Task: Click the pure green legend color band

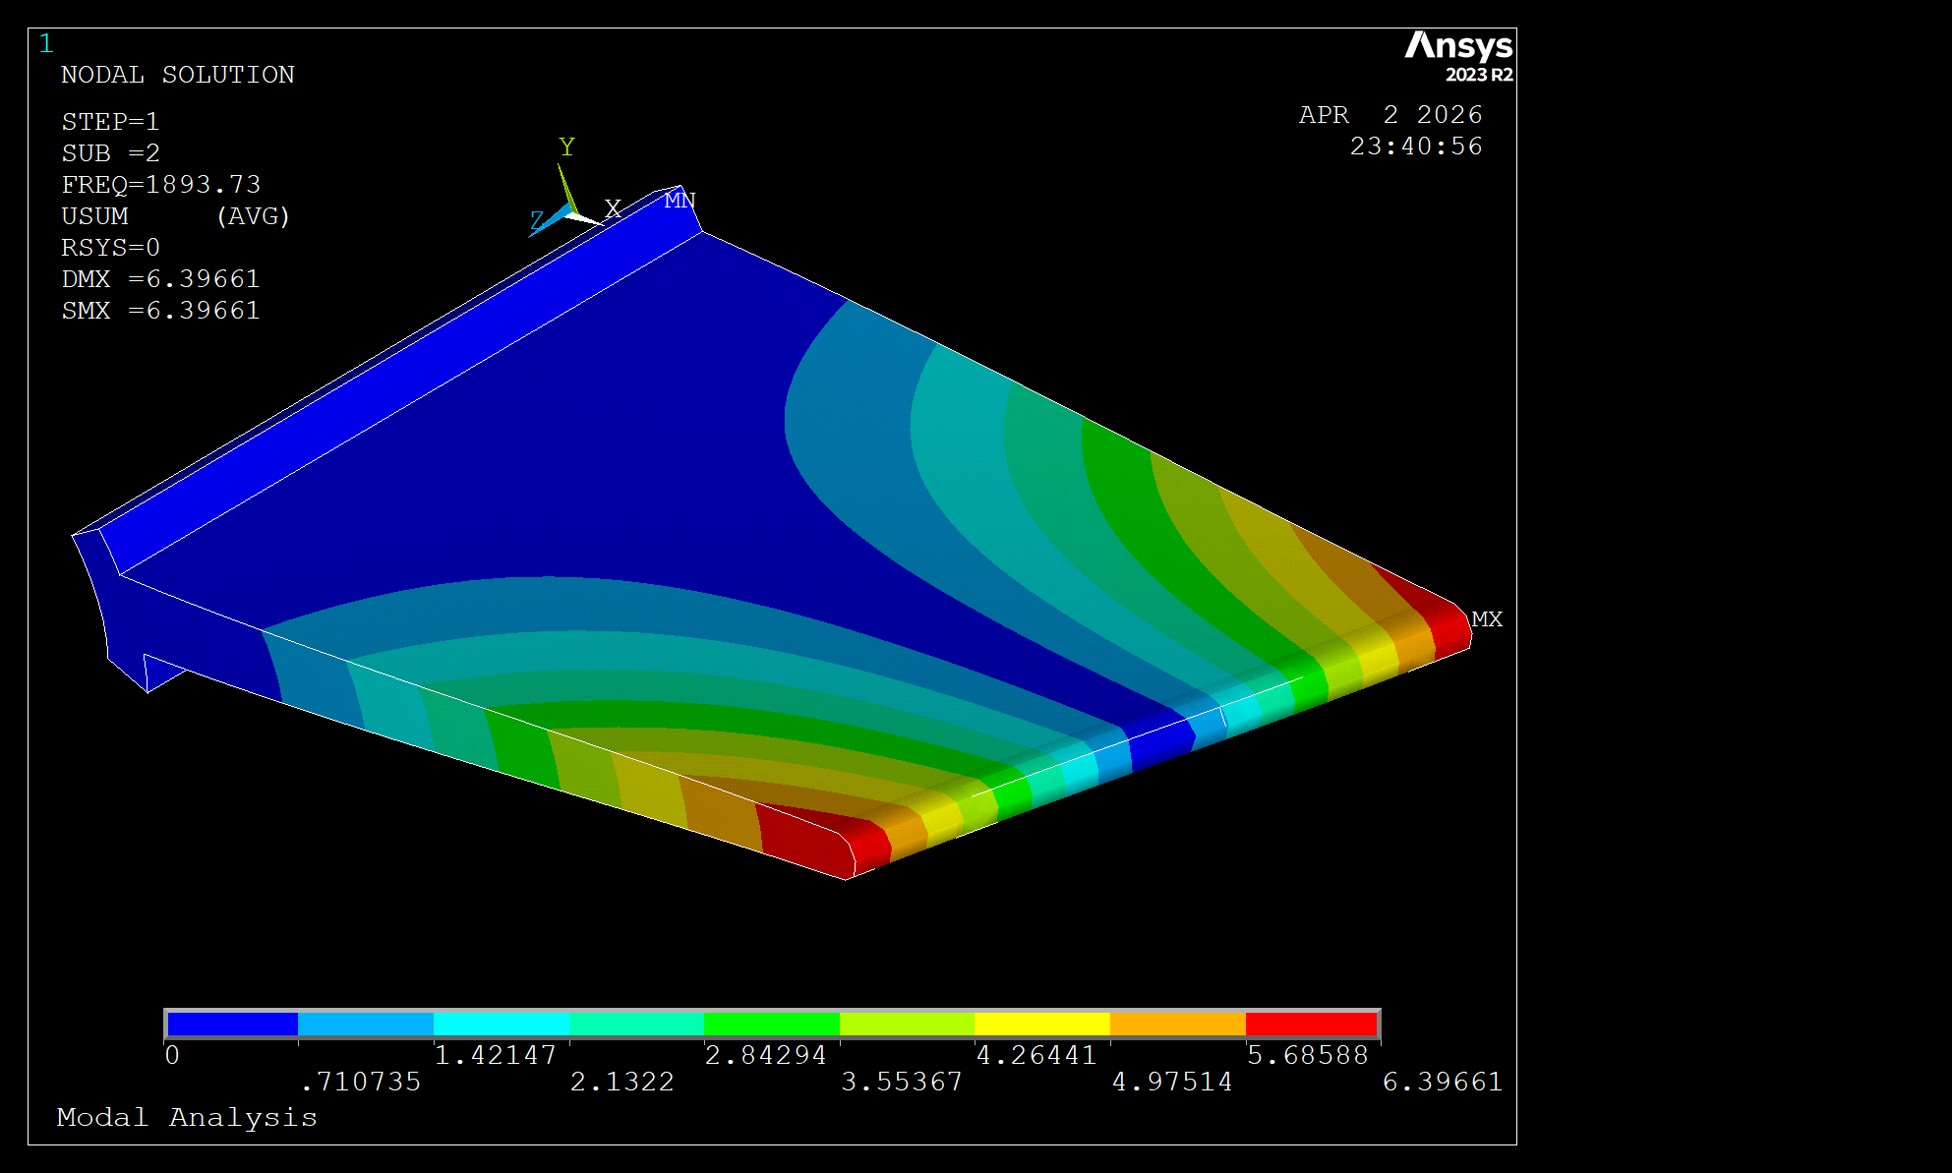Action: click(771, 1025)
